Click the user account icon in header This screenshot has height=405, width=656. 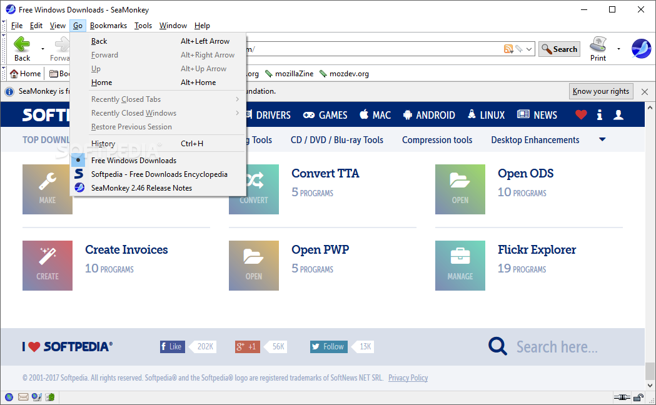pyautogui.click(x=618, y=114)
